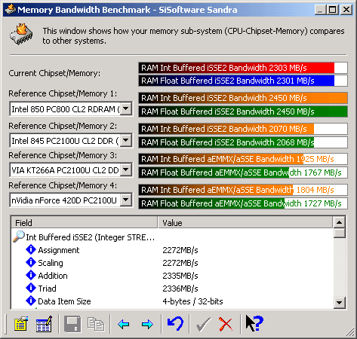Click the yellow clipboard options icon
This screenshot has width=357, height=339.
click(20, 324)
